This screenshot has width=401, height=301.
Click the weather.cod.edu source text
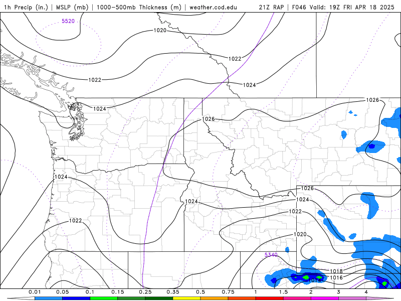coord(213,7)
